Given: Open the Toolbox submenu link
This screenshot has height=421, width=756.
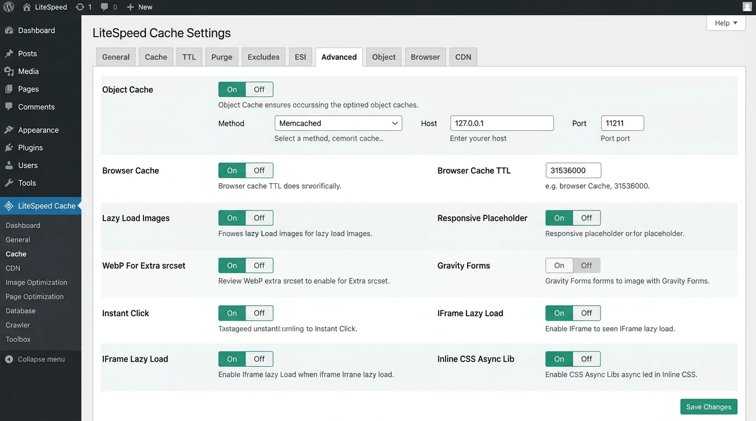Looking at the screenshot, I should pos(18,339).
